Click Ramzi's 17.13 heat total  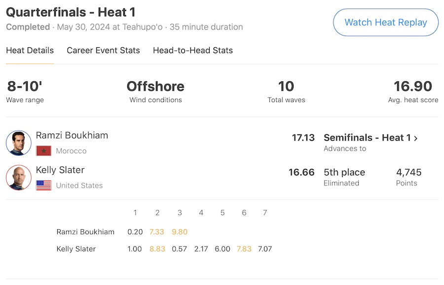point(303,138)
